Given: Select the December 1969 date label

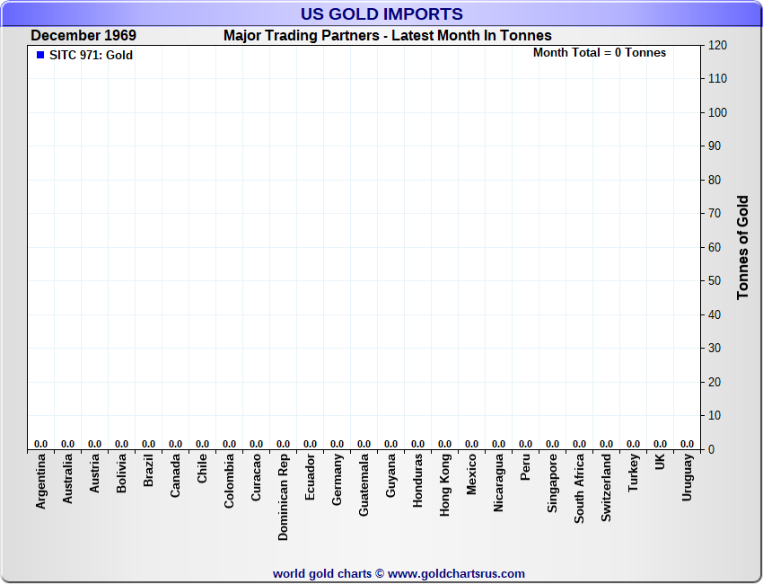Looking at the screenshot, I should pyautogui.click(x=83, y=36).
